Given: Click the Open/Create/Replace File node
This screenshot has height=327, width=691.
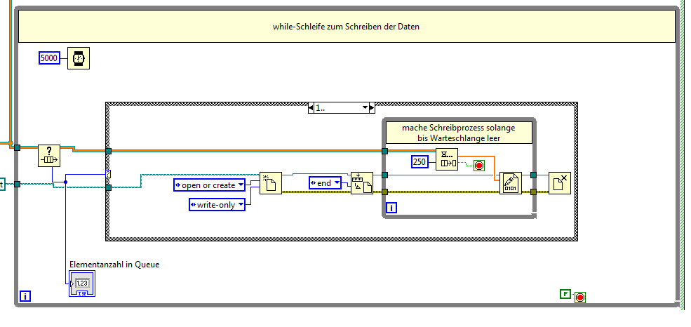Looking at the screenshot, I should coord(271,183).
